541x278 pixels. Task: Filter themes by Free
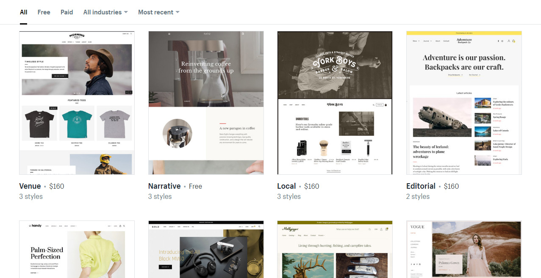[44, 12]
